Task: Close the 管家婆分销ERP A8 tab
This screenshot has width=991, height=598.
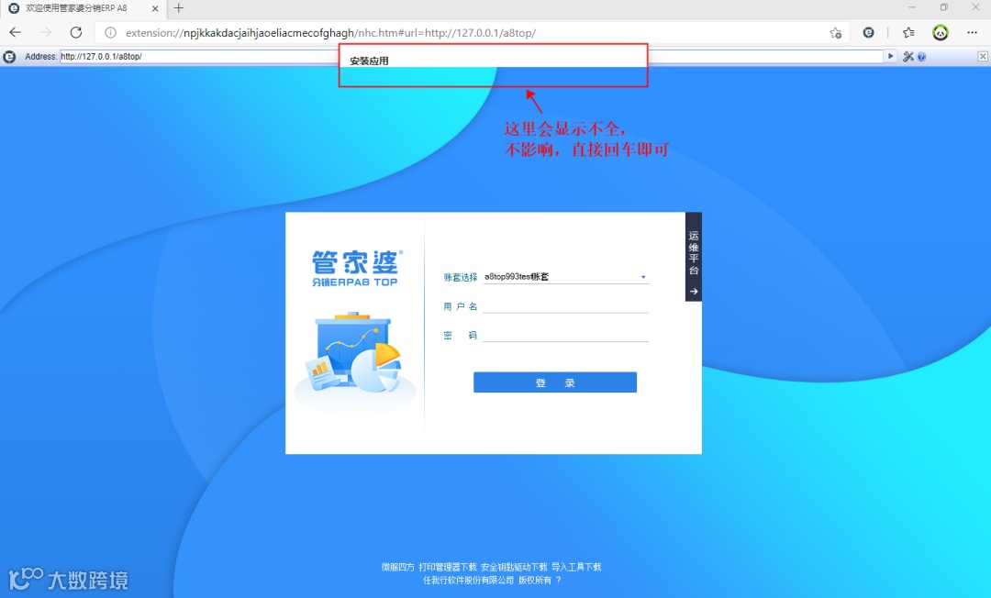Action: [155, 9]
